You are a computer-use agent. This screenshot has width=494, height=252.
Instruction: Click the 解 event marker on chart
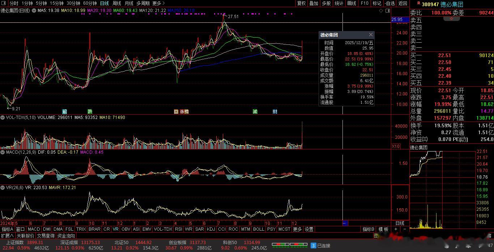coord(65,112)
